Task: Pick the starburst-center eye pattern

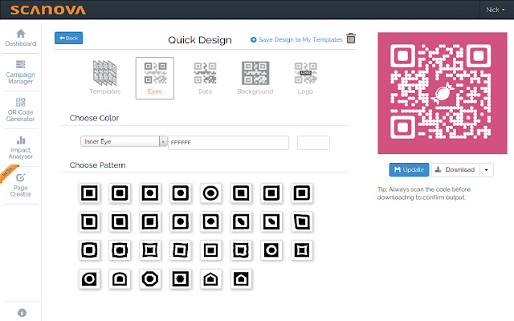Action: (180, 279)
